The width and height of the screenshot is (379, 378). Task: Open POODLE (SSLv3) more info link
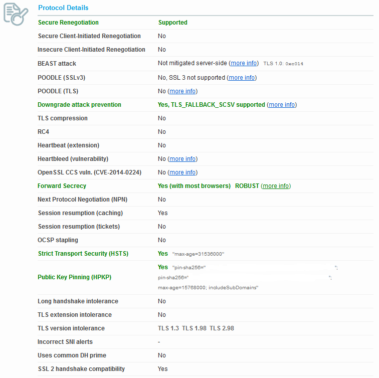click(242, 78)
